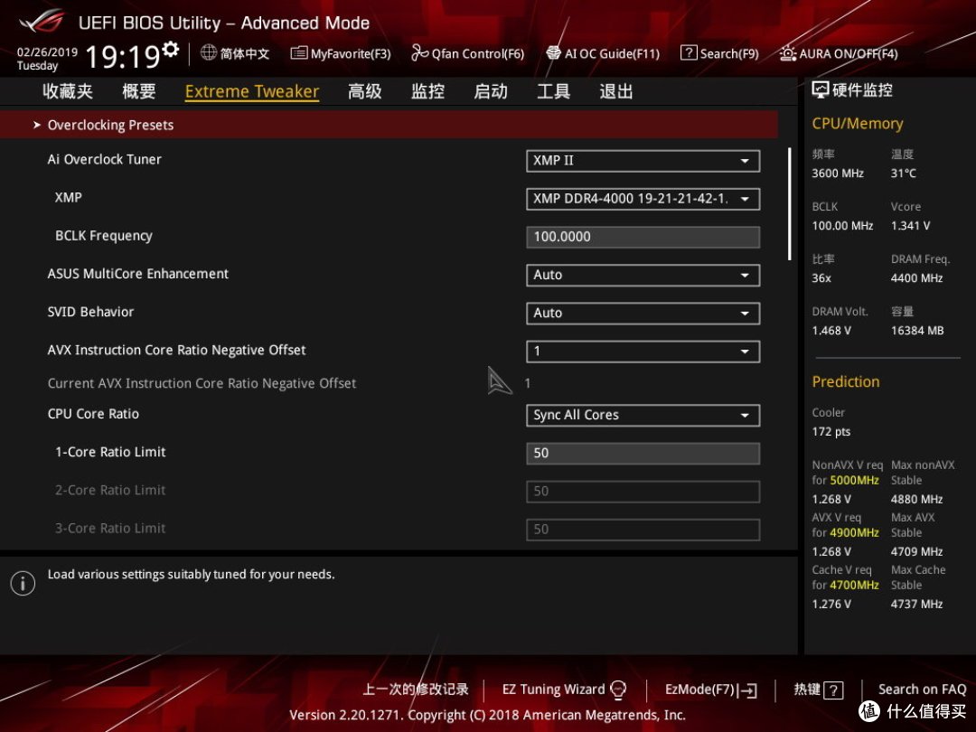Open MyFavorite(F3) list icon
Viewport: 976px width, 732px height.
click(x=299, y=53)
